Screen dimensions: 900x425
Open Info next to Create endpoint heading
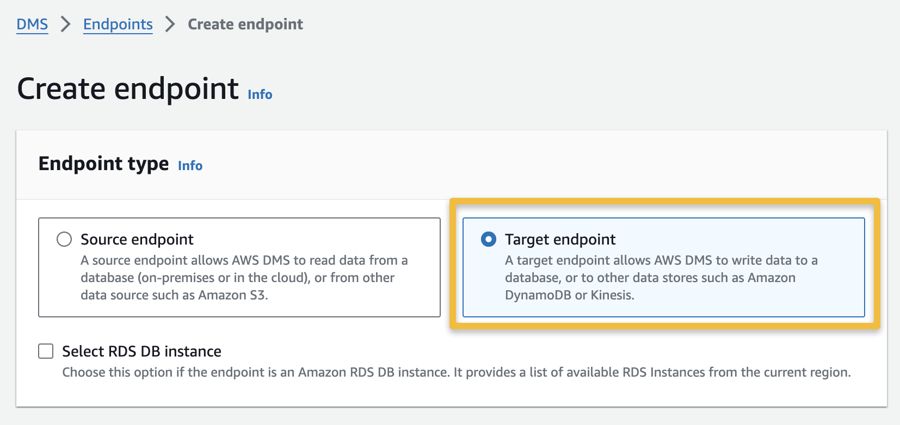point(259,95)
